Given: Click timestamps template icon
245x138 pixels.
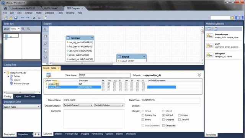Looking at the screenshot, I should (209, 36).
